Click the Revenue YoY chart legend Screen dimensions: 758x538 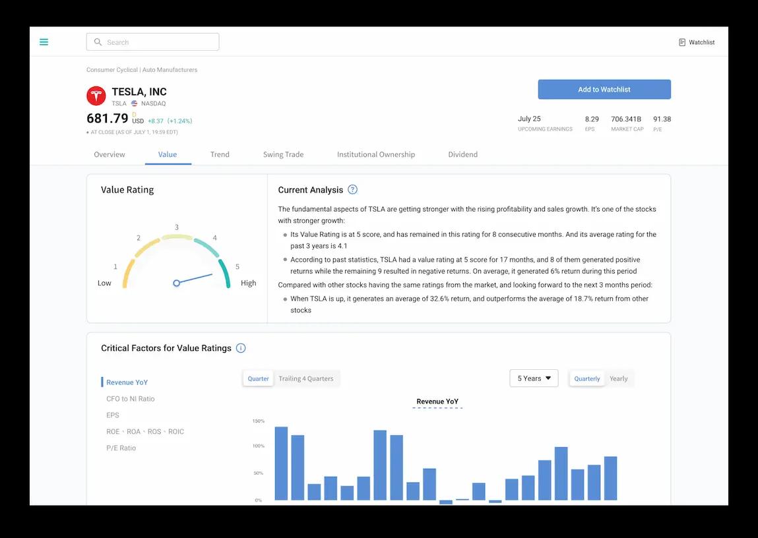[x=437, y=402]
